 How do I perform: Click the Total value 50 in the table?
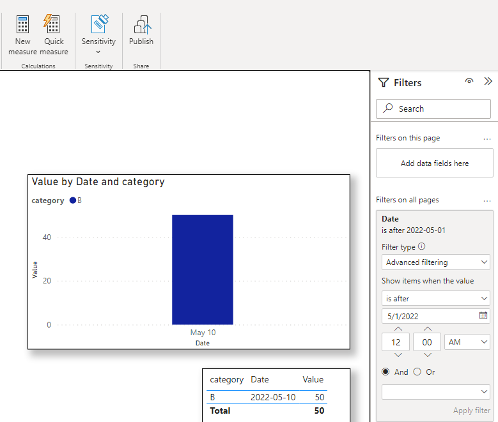point(319,411)
